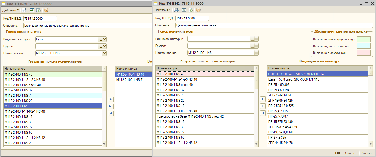Screen dimensions: 376x157
Task: Click the Закрыть button
Action: (367, 153)
